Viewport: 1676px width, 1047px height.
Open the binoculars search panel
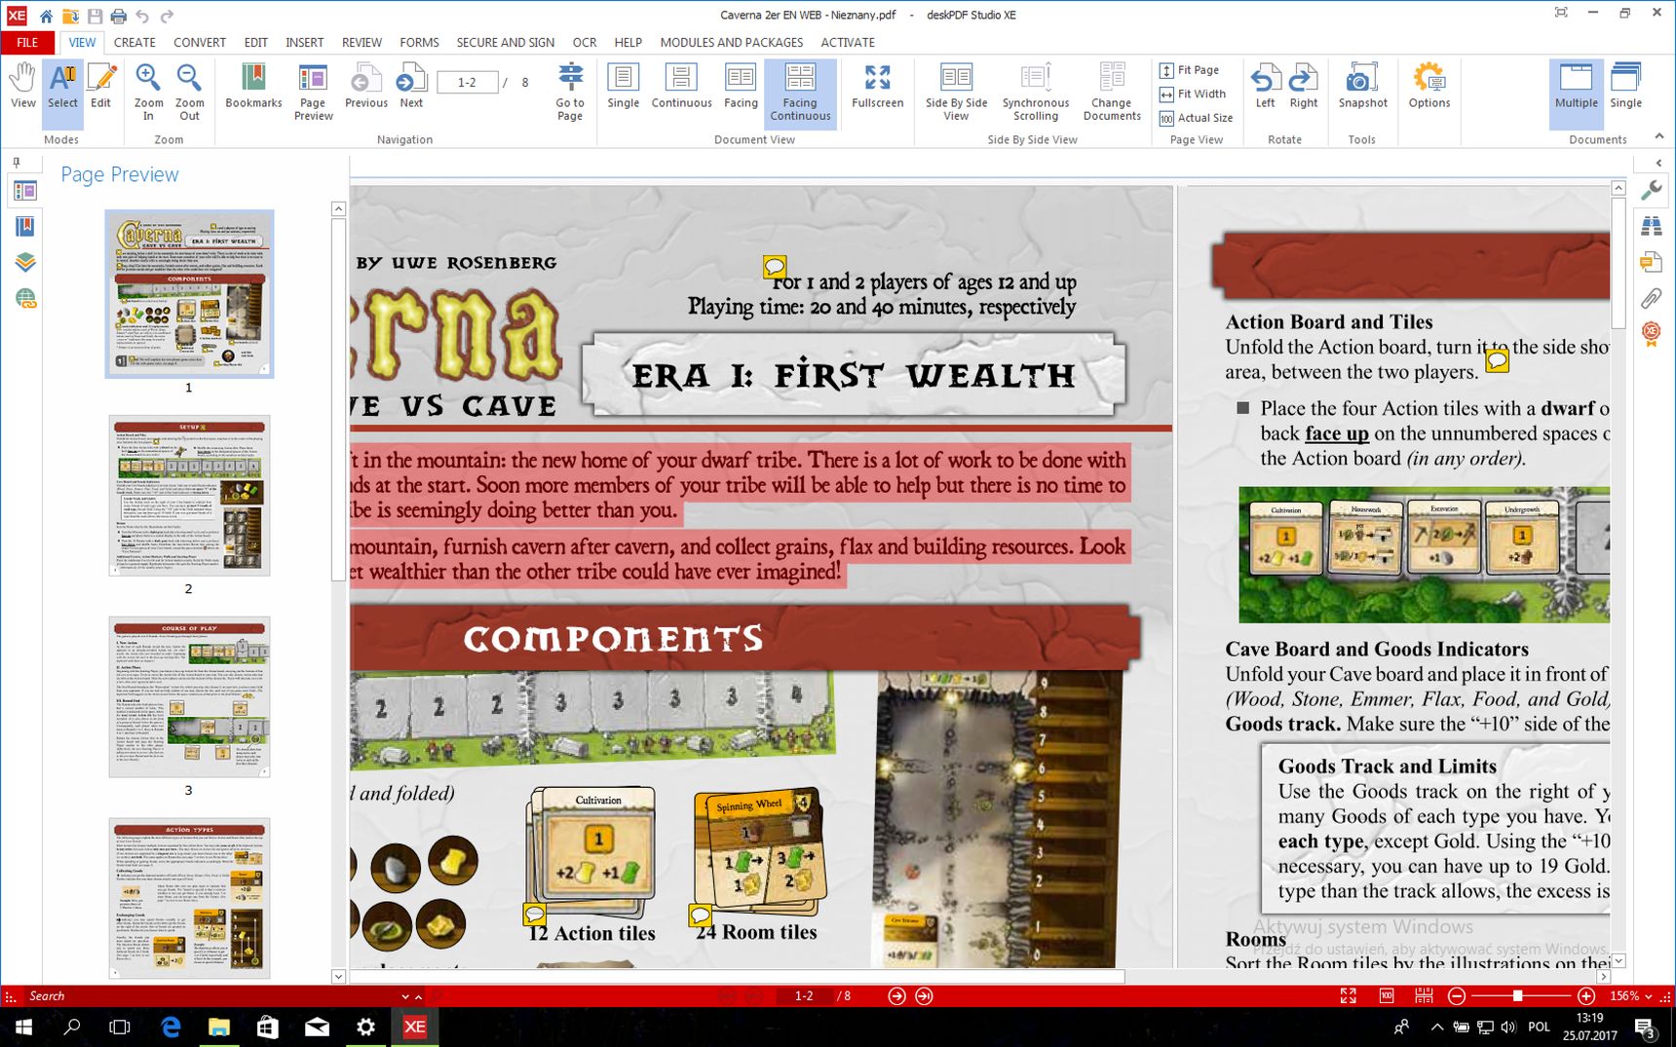point(1651,226)
